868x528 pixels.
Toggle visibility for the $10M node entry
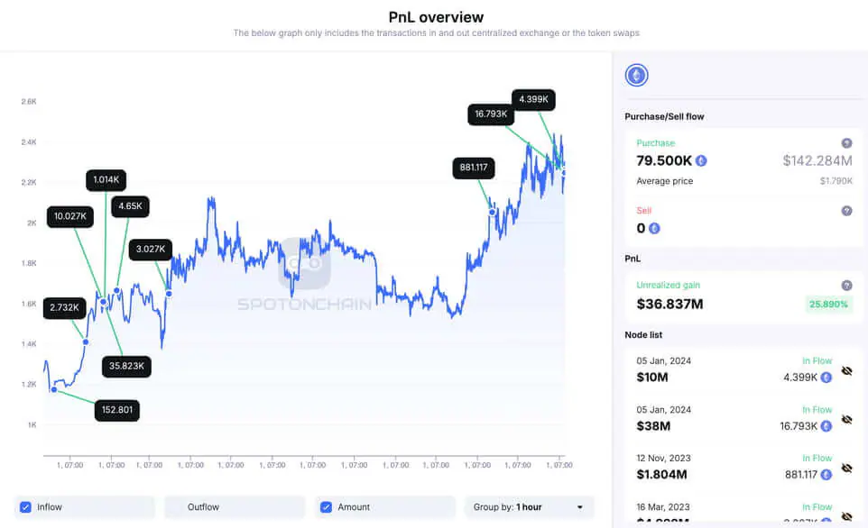click(845, 371)
